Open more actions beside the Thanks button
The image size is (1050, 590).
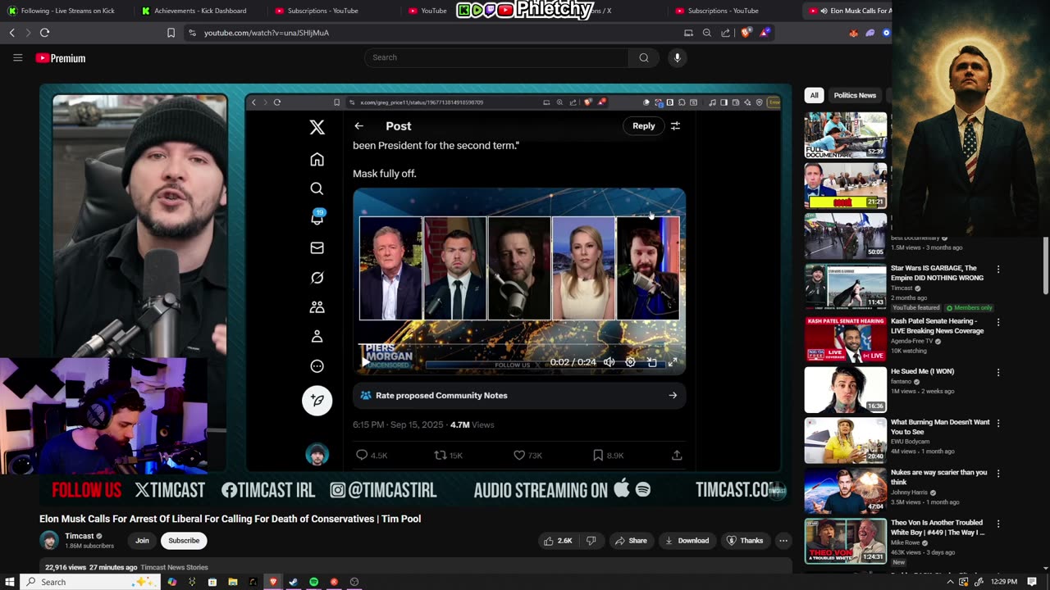(783, 541)
